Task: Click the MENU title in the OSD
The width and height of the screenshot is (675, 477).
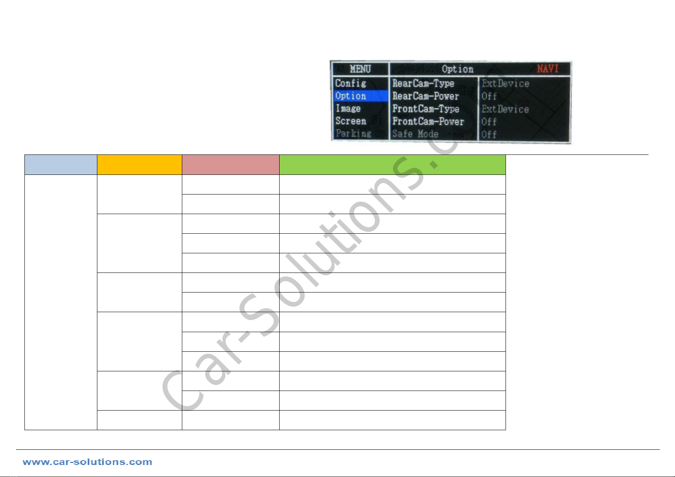Action: click(360, 69)
